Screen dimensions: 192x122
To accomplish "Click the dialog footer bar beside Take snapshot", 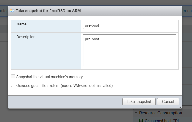I will point(65,102).
